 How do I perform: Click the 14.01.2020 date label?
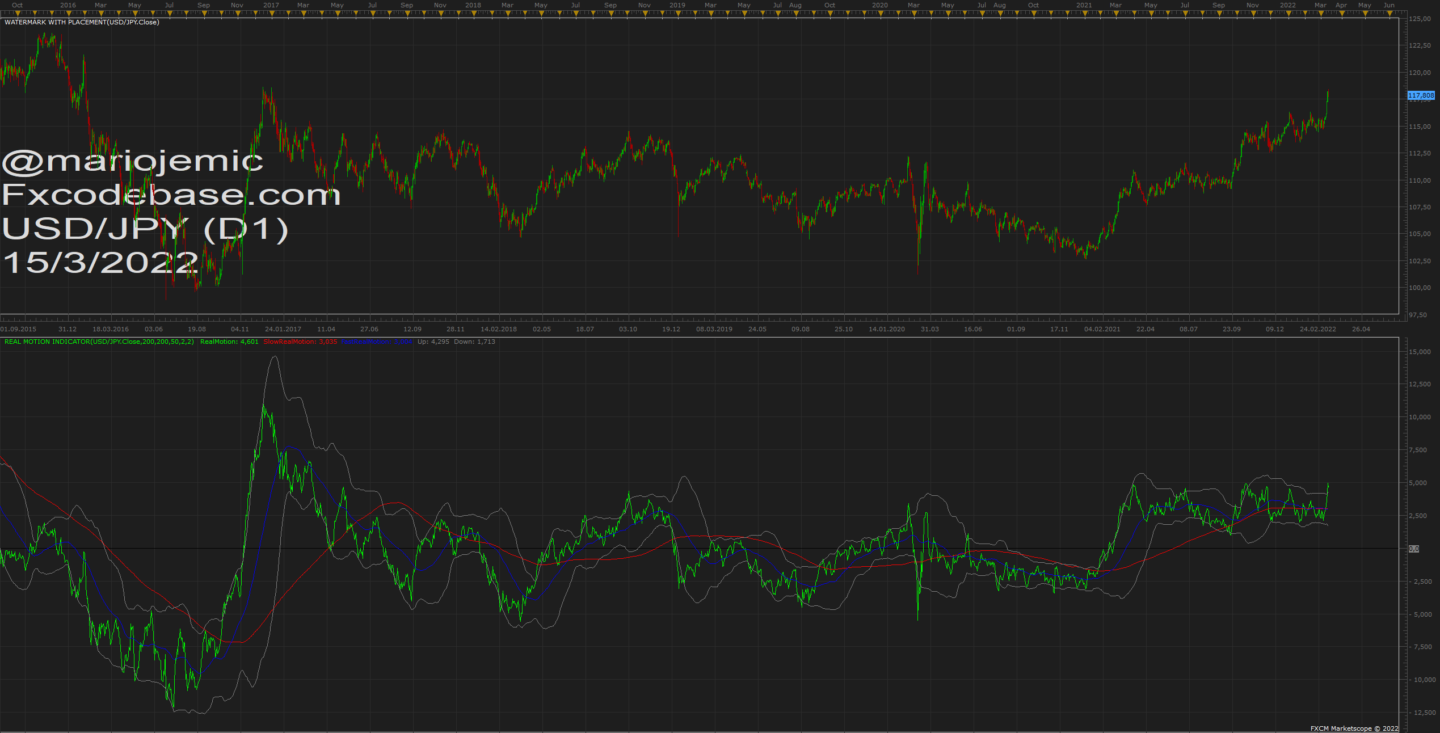tap(887, 329)
